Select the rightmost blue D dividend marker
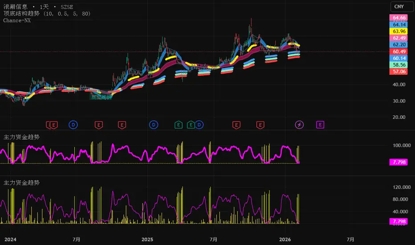 click(x=199, y=124)
